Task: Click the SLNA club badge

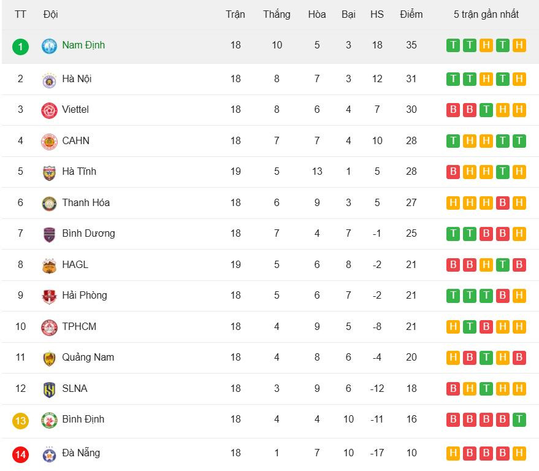Action: pos(49,389)
